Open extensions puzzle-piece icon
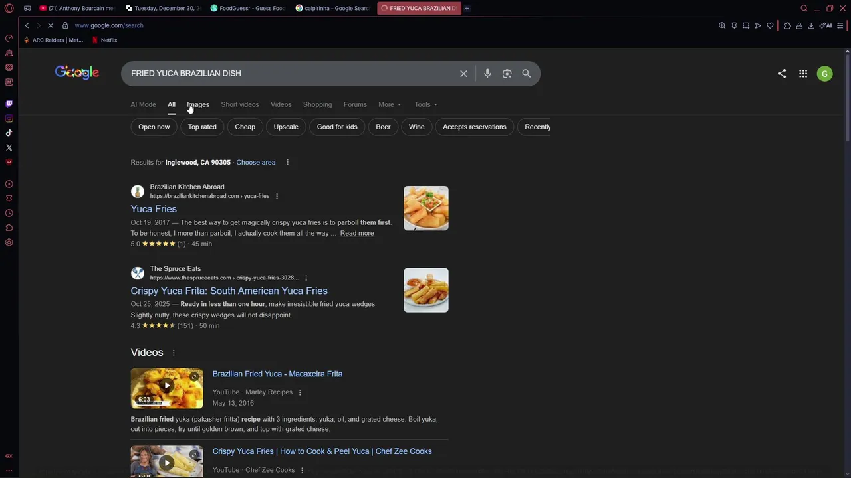 pyautogui.click(x=787, y=25)
